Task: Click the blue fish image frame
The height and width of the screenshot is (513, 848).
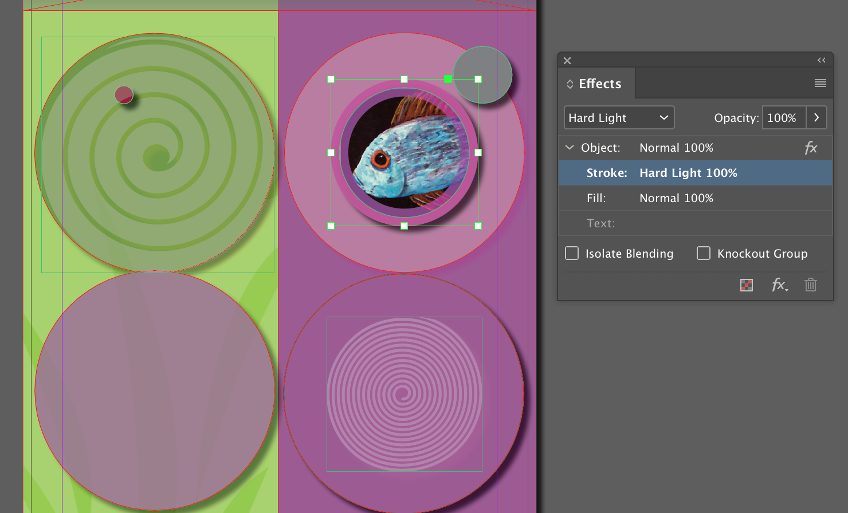Action: 405,152
